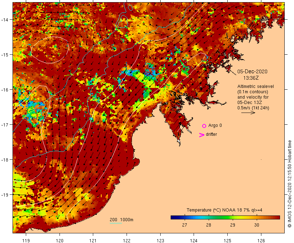Viewport: 294px width, 243px height.
Task: Click the longitude label 122
Action: 127,240
